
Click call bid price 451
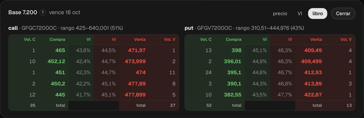(61, 72)
